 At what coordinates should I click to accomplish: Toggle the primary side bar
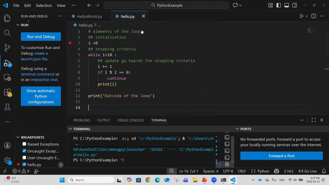tap(279, 5)
